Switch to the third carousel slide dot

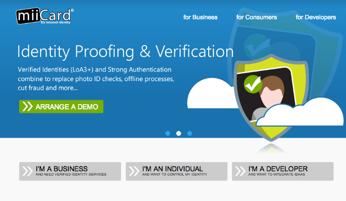[x=190, y=133]
